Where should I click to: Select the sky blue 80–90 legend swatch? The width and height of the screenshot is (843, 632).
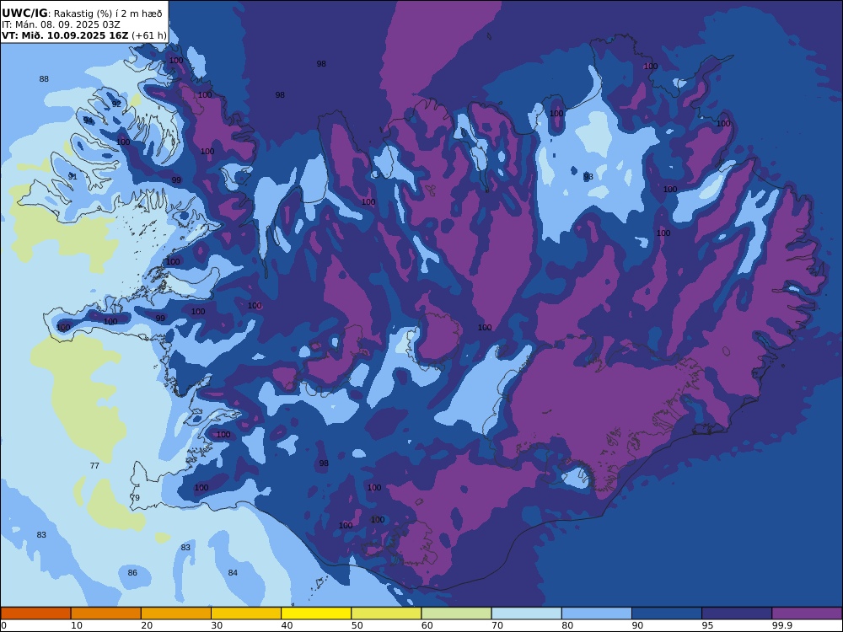[597, 613]
